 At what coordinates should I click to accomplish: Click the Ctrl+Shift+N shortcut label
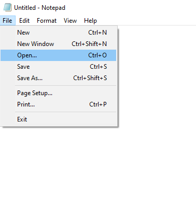[x=89, y=44]
